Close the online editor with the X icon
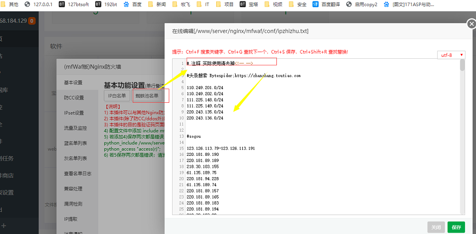Screen dimensions: 476x234 [471, 24]
